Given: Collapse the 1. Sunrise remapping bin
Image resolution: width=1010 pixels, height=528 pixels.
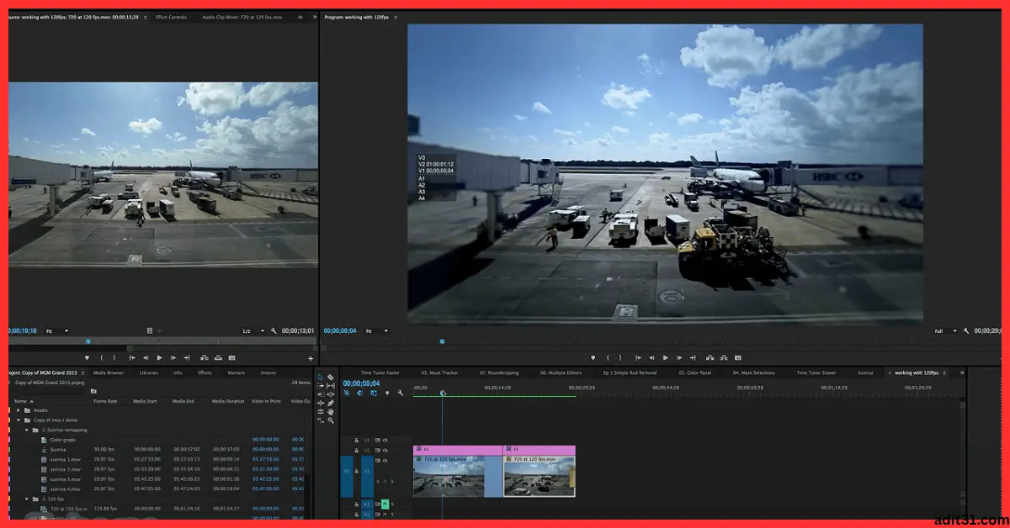Looking at the screenshot, I should pyautogui.click(x=27, y=430).
